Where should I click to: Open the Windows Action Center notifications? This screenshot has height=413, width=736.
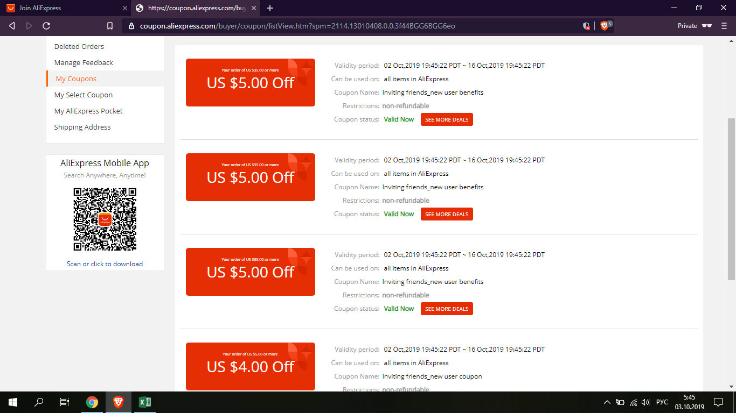[x=718, y=402]
